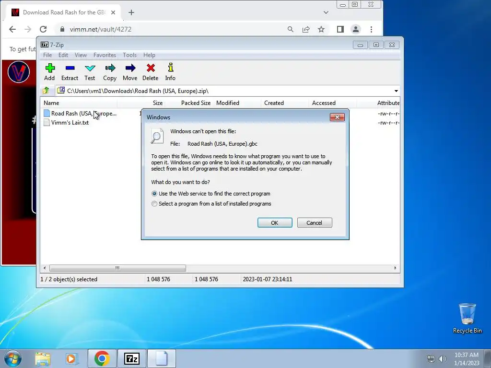This screenshot has width=491, height=368.
Task: Go back in Chrome
Action: (x=12, y=29)
